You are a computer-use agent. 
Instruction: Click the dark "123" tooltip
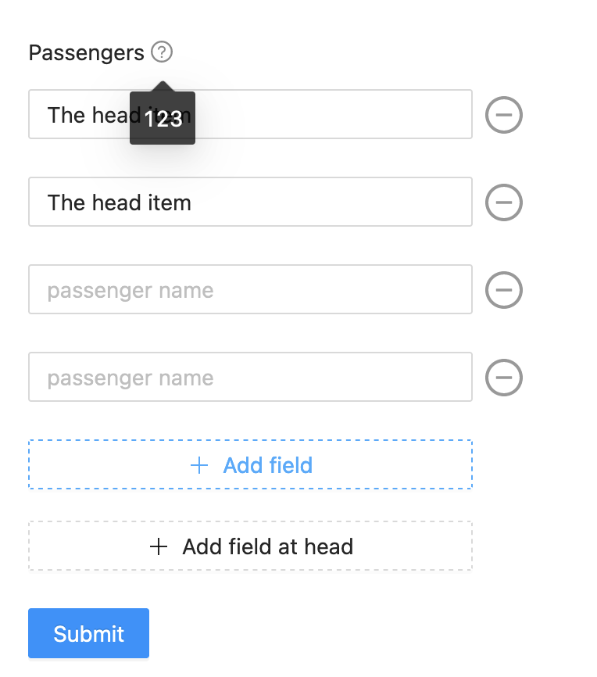pyautogui.click(x=163, y=118)
